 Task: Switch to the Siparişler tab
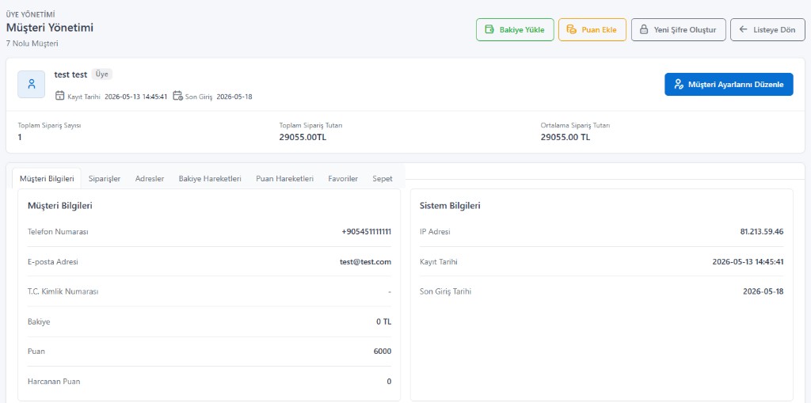point(105,178)
